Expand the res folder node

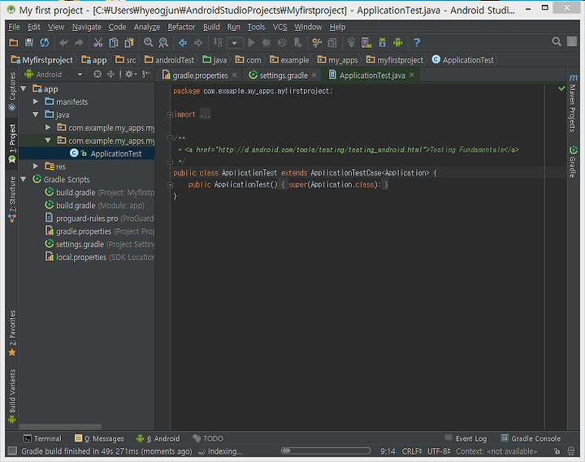[x=36, y=166]
